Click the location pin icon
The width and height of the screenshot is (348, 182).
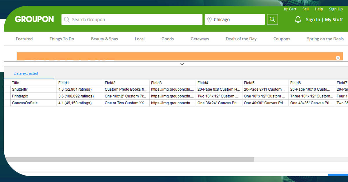click(x=209, y=20)
